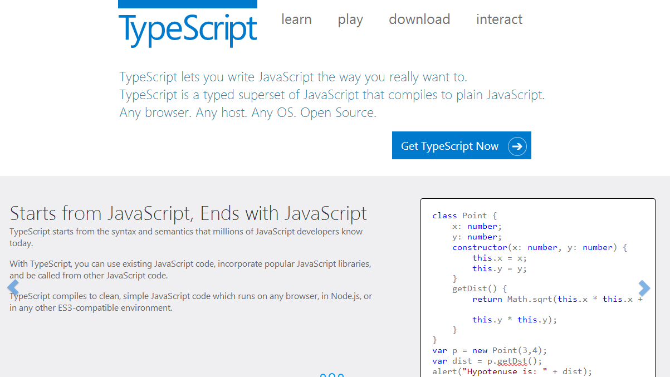Click the code line 'this.y = y;'
Image resolution: width=670 pixels, height=377 pixels.
tap(500, 268)
